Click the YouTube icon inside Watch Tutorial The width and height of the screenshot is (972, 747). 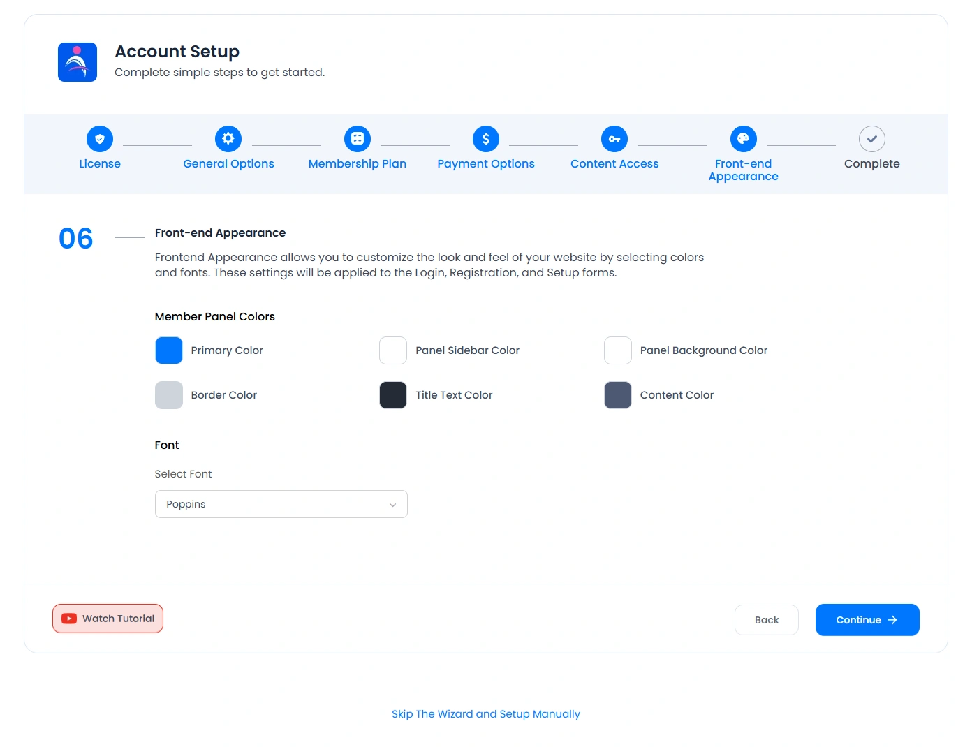[x=68, y=618]
